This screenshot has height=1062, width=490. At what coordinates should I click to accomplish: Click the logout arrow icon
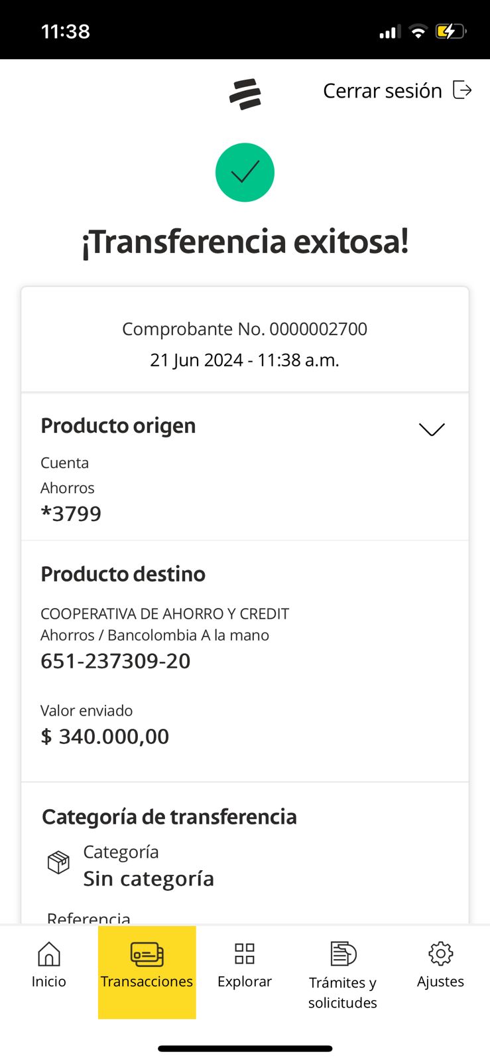[x=462, y=90]
